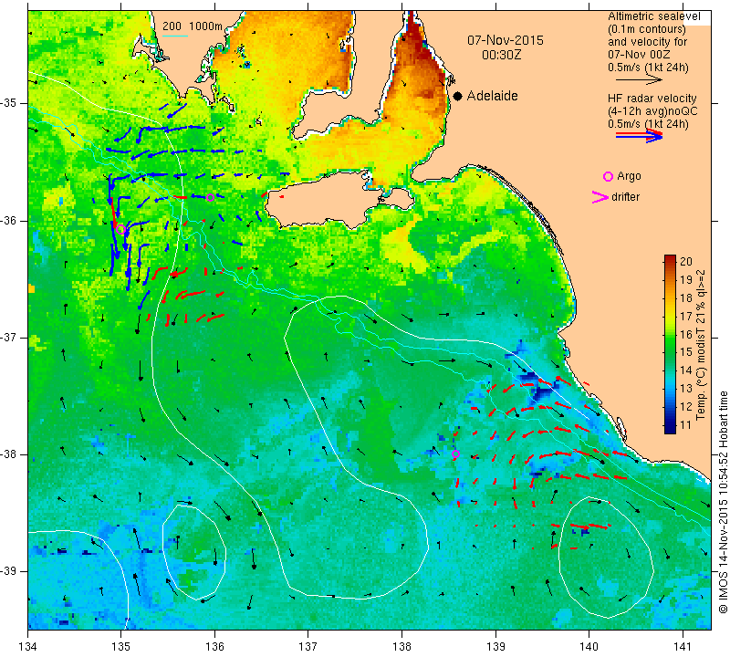Click the dark blue bottom of the colorbar

[x=670, y=429]
